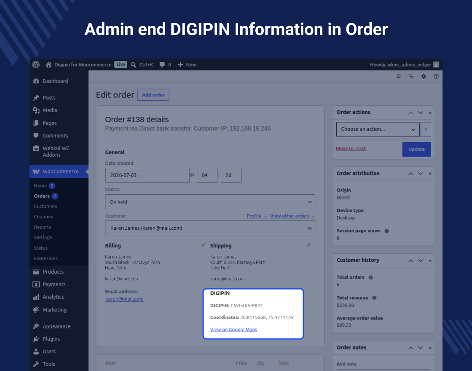The height and width of the screenshot is (371, 472).
Task: Open the notifications bell icon
Action: point(399,76)
